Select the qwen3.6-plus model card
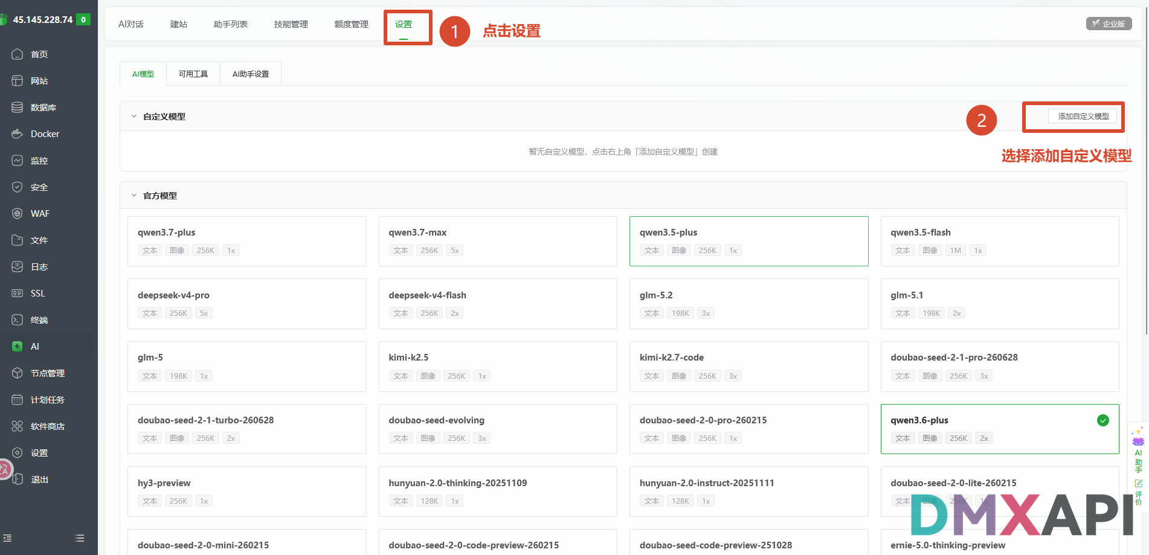 (x=1000, y=429)
